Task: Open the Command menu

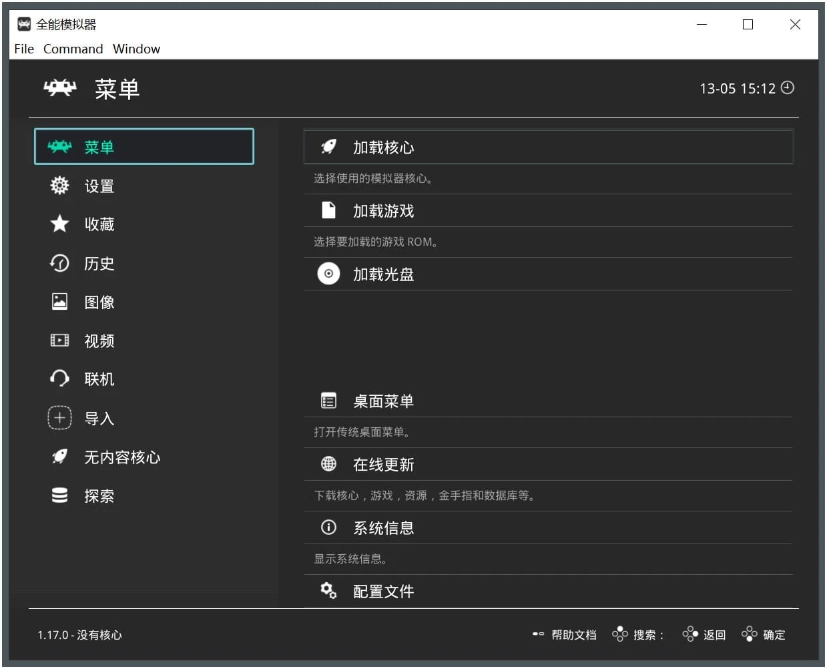Action: tap(73, 49)
